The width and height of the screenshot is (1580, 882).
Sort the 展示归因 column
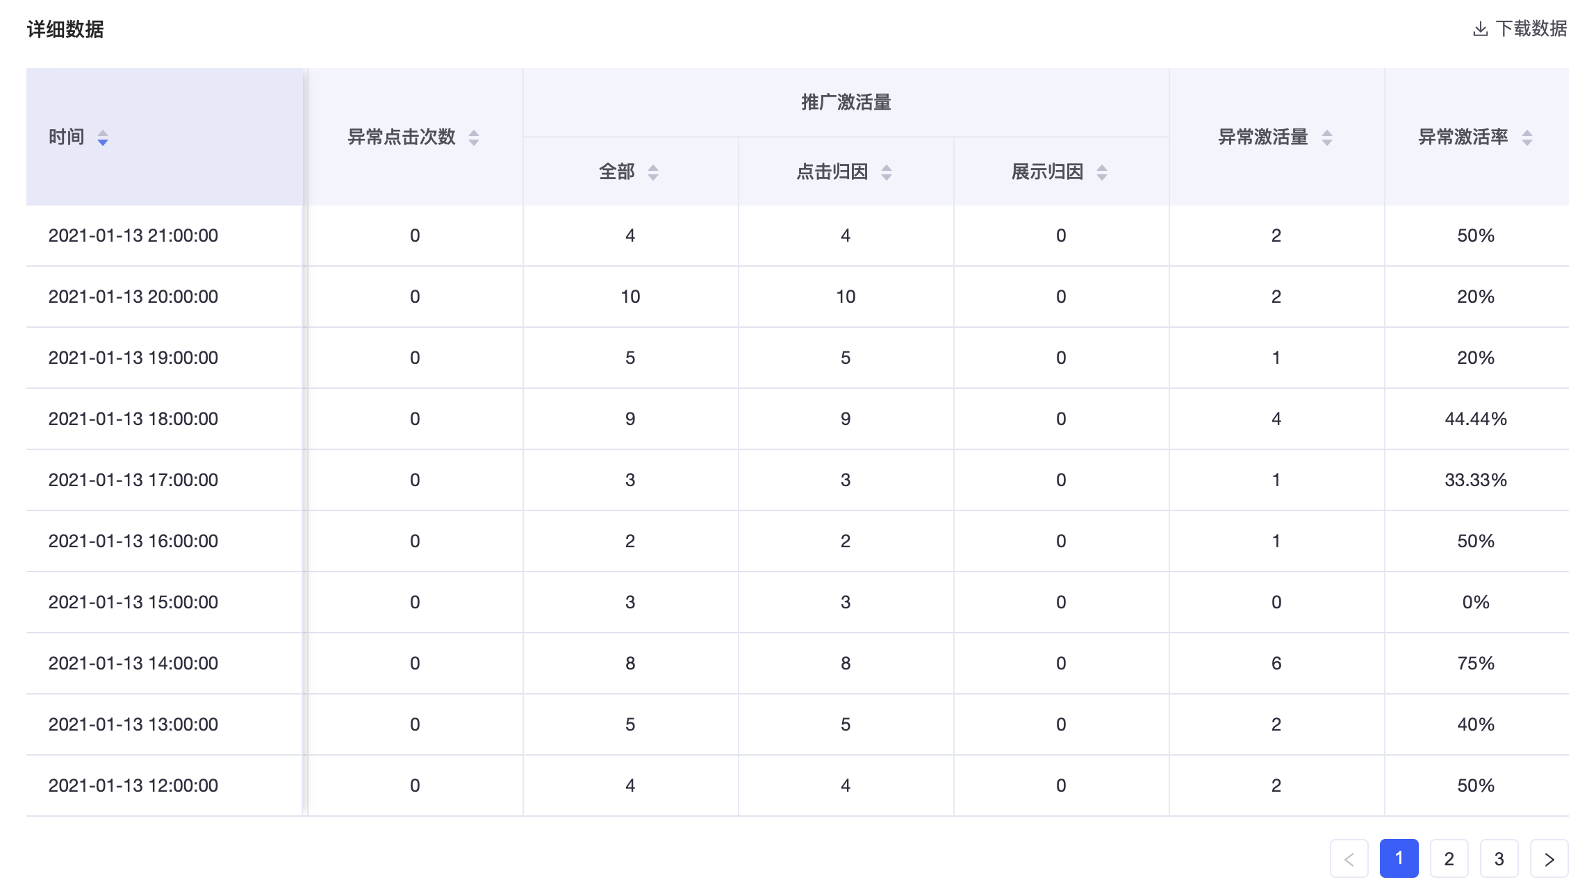(1102, 172)
